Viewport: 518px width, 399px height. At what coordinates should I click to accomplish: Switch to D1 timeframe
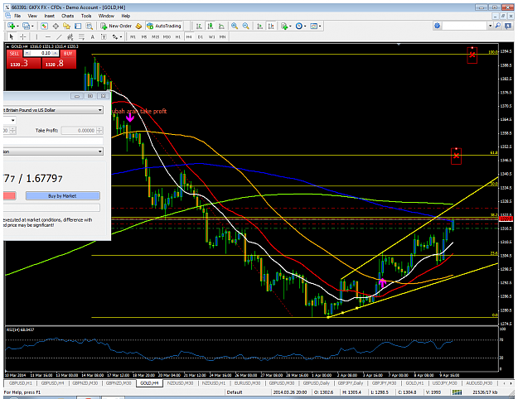pyautogui.click(x=201, y=36)
